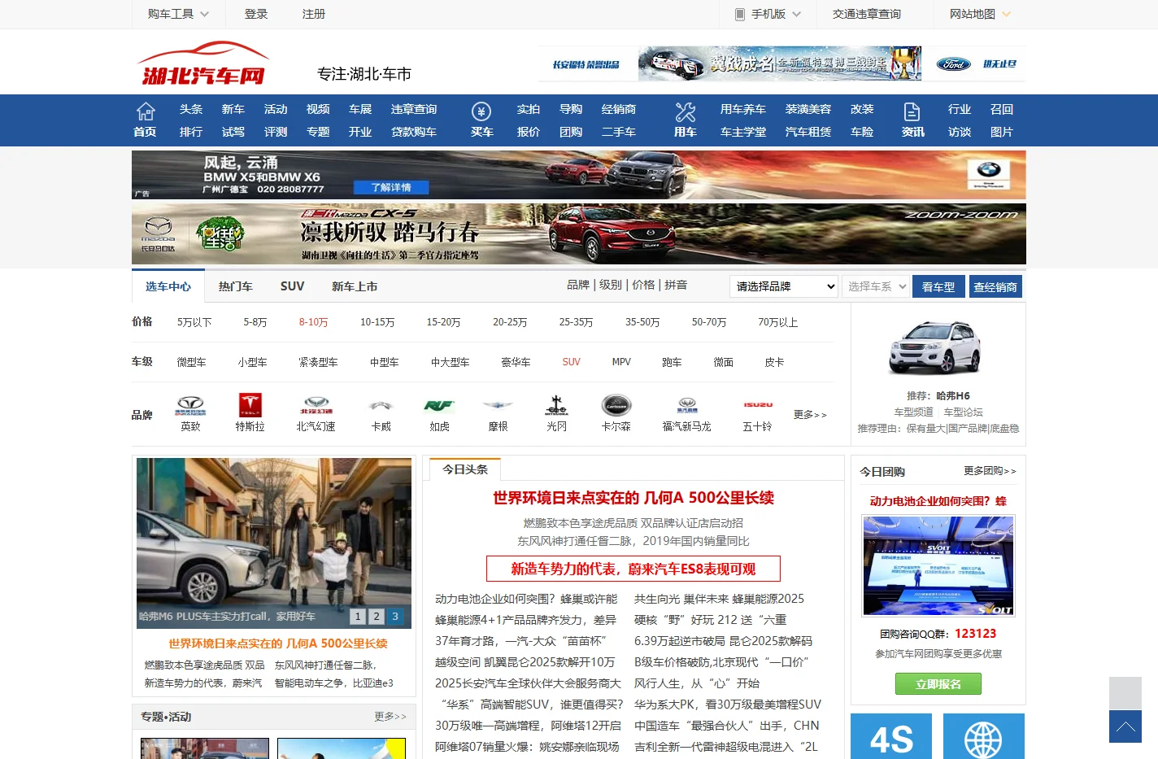
Task: Open the 用车 wrench tools icon
Action: (x=686, y=111)
